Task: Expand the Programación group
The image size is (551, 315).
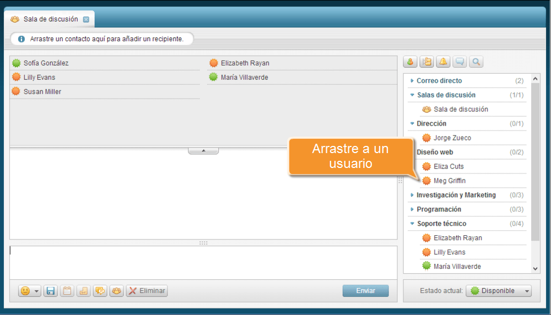Action: point(412,209)
